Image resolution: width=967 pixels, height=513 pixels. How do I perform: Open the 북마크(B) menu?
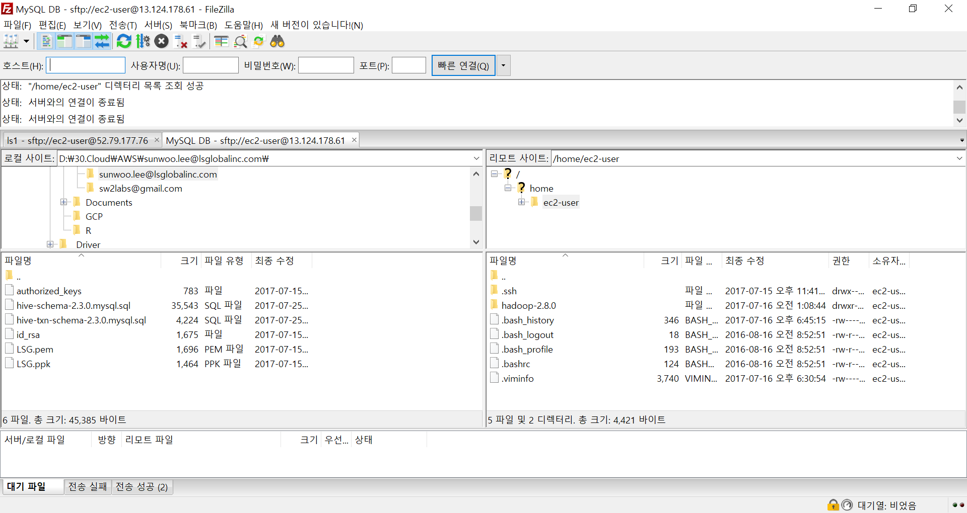tap(198, 25)
